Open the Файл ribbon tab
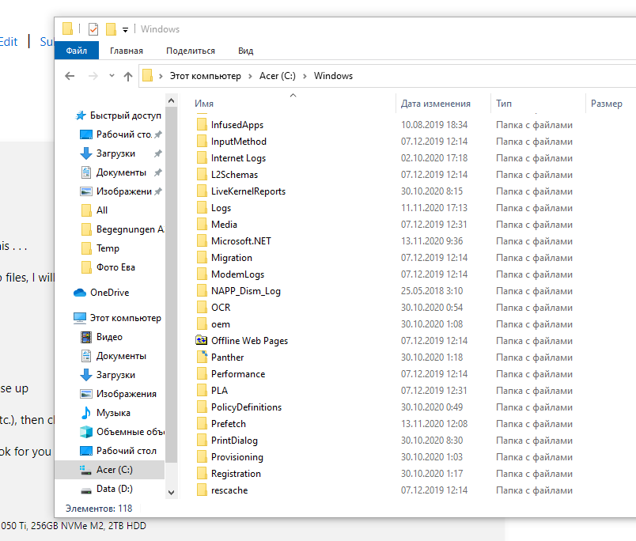This screenshot has width=636, height=541. (x=77, y=51)
